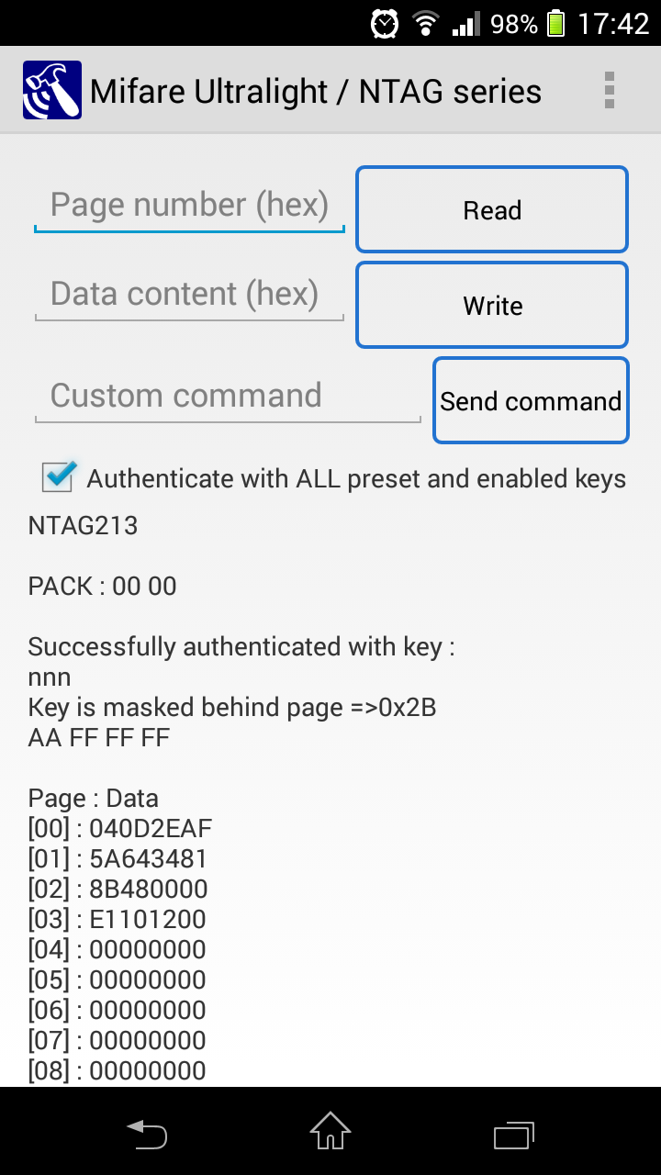Tap the alarm clock status icon
Screen dimensions: 661x1175
385,23
